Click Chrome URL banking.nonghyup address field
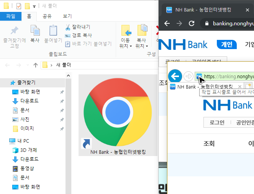The width and height of the screenshot is (254, 194). pyautogui.click(x=233, y=23)
